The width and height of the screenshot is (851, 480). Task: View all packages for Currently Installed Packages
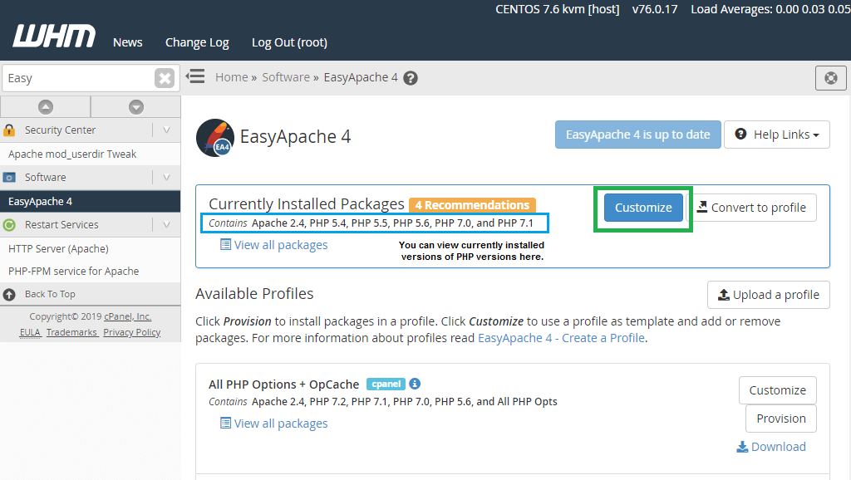[274, 245]
